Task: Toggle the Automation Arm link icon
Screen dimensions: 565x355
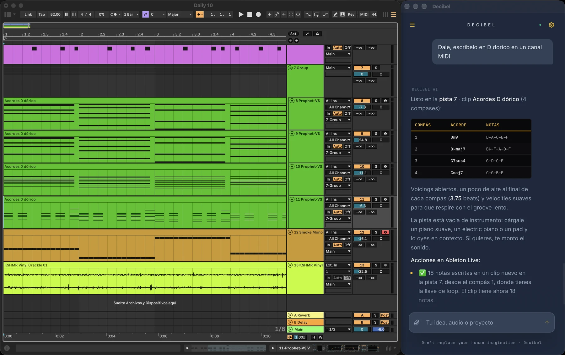Action: (277, 14)
